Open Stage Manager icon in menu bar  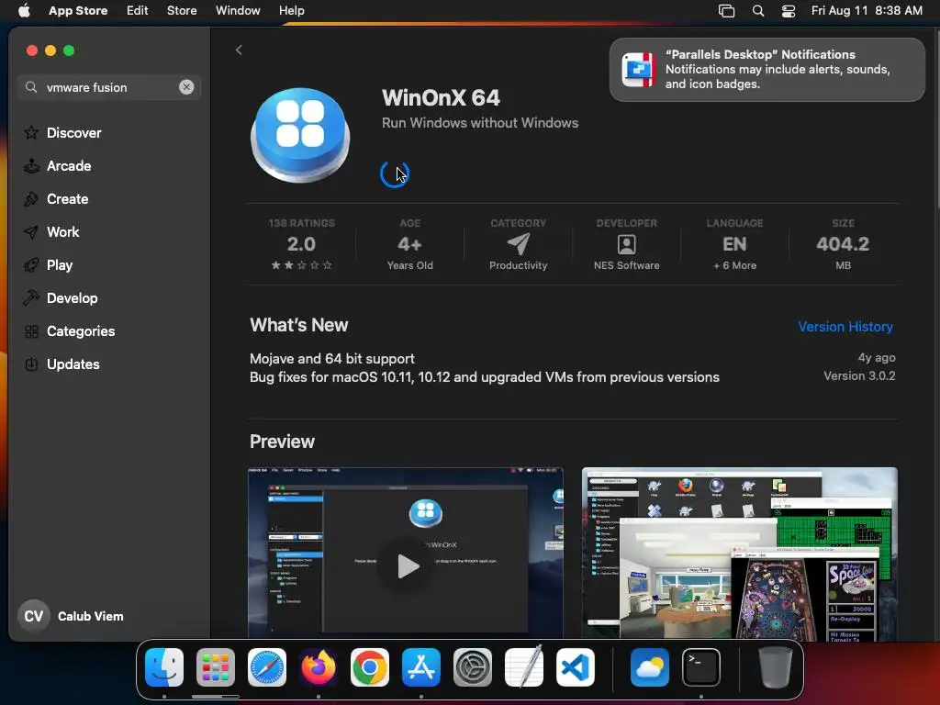click(727, 11)
